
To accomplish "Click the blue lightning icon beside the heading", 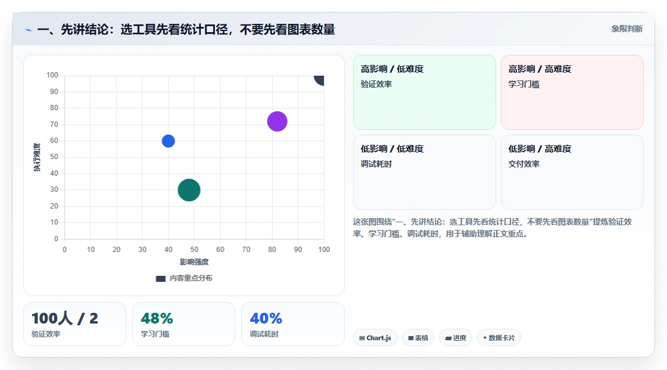I will [29, 30].
